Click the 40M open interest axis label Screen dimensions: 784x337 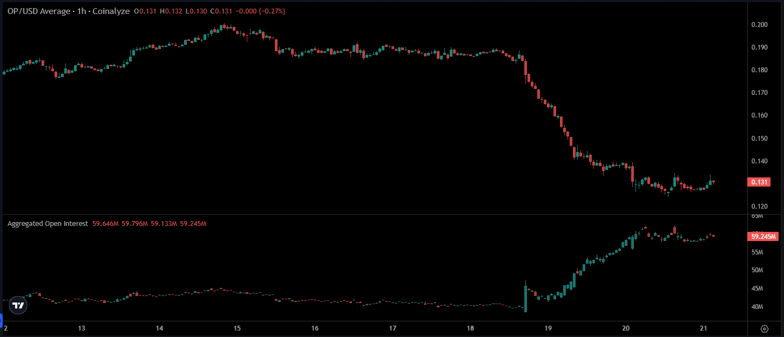(758, 307)
